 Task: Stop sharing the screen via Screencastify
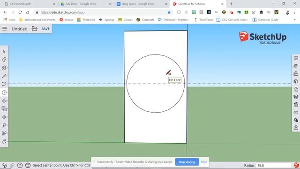point(187,162)
